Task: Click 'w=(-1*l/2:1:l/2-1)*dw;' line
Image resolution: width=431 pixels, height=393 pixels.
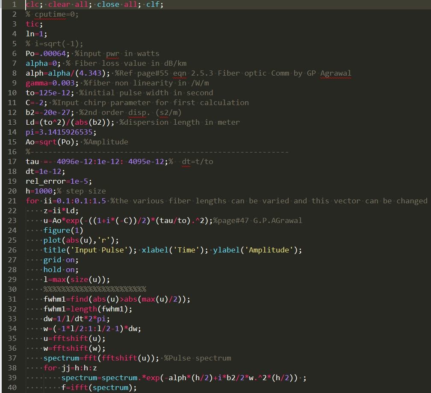Action: click(x=92, y=329)
